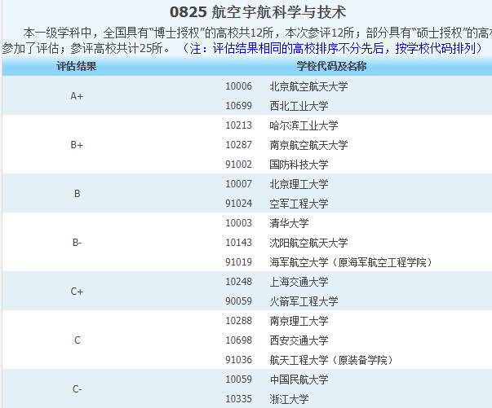Click the A+ rating cell
Viewport: 492px width, 408px height.
[x=77, y=96]
